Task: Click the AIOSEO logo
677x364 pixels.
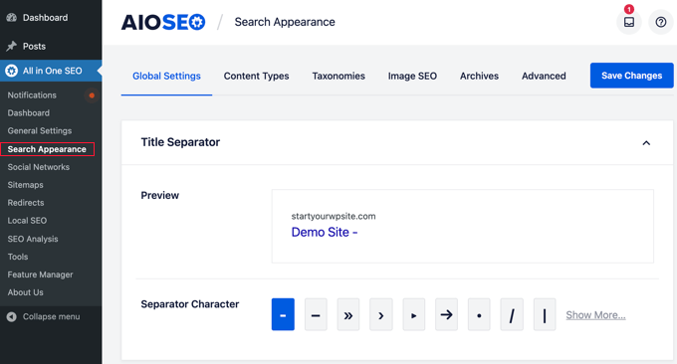Action: click(x=163, y=22)
